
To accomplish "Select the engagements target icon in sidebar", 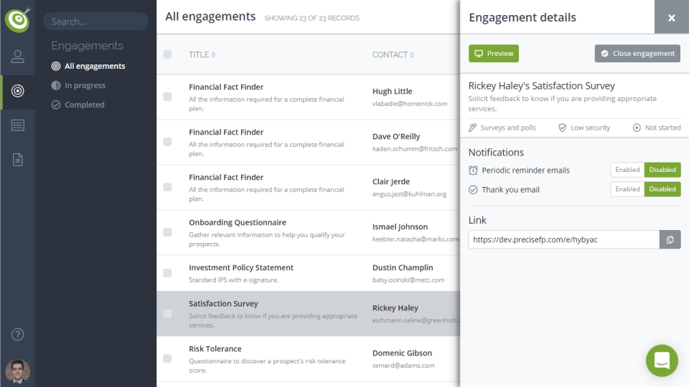I will pyautogui.click(x=17, y=91).
